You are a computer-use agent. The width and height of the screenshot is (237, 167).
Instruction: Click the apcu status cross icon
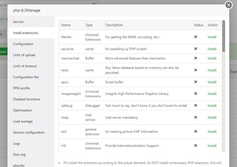pyautogui.click(x=196, y=82)
